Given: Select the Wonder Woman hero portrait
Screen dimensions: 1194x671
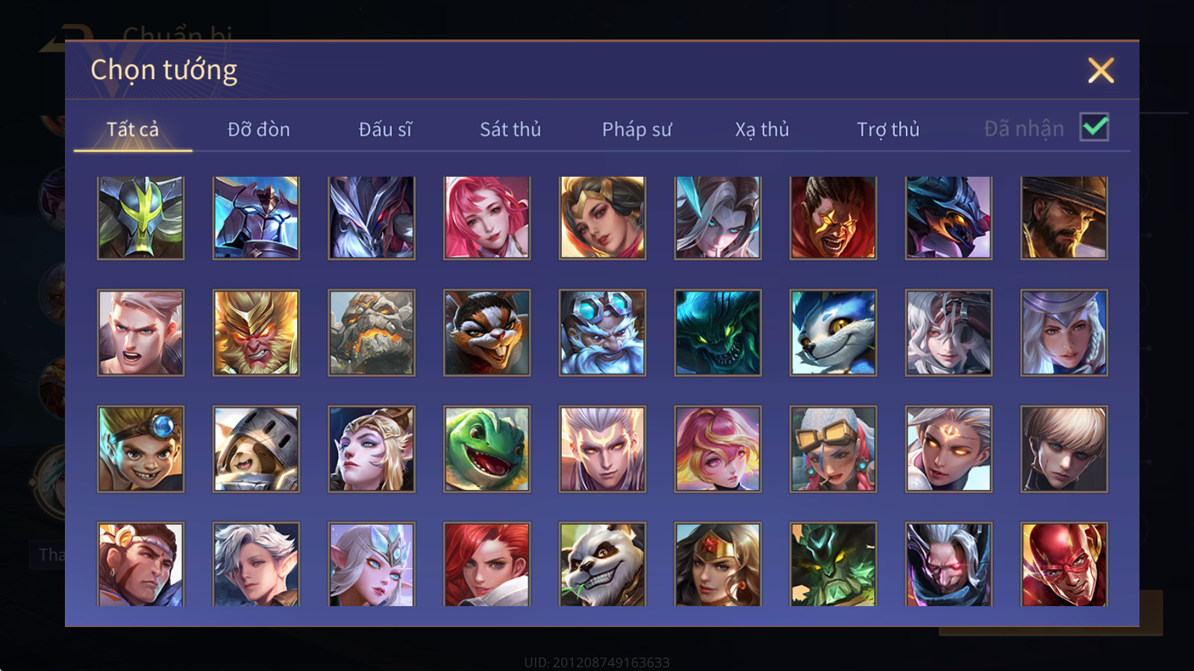Looking at the screenshot, I should [x=718, y=564].
